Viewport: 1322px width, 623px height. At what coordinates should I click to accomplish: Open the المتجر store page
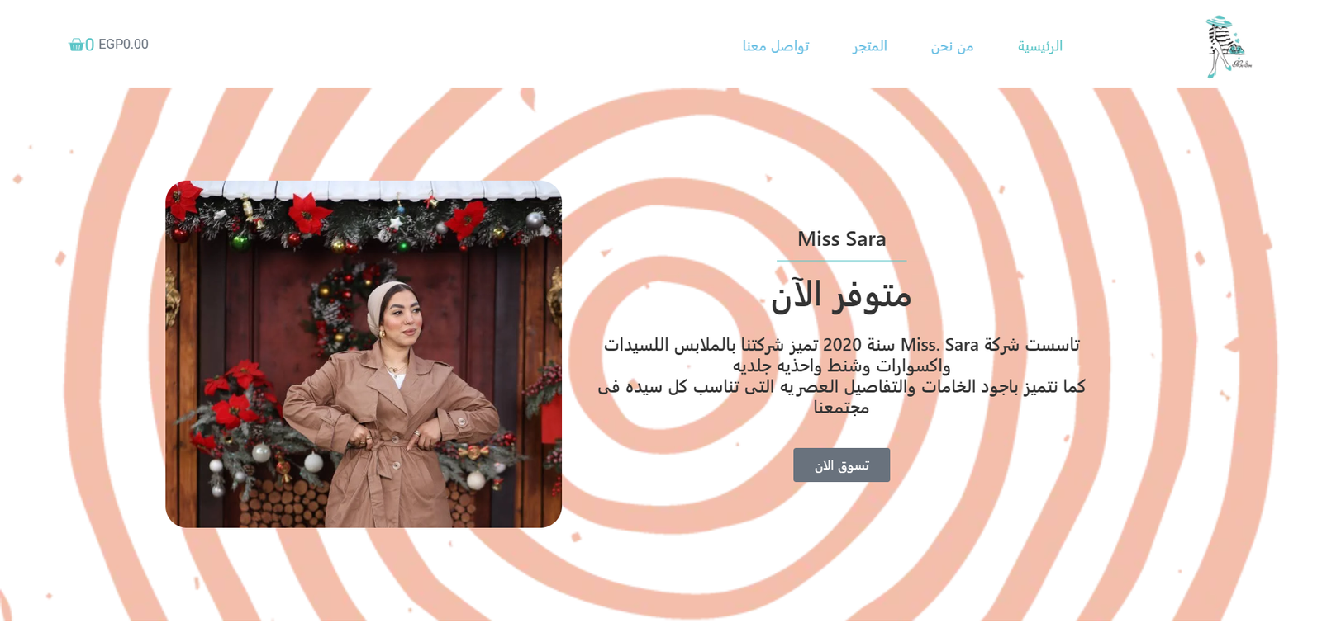coord(870,46)
